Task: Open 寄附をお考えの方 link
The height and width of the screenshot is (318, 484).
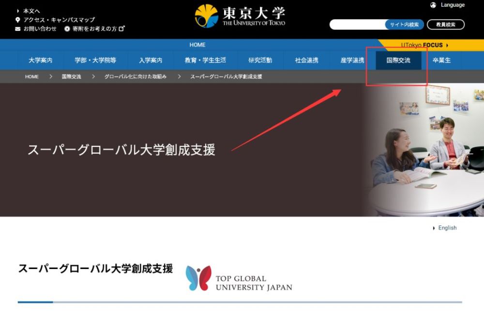Action: (94, 29)
